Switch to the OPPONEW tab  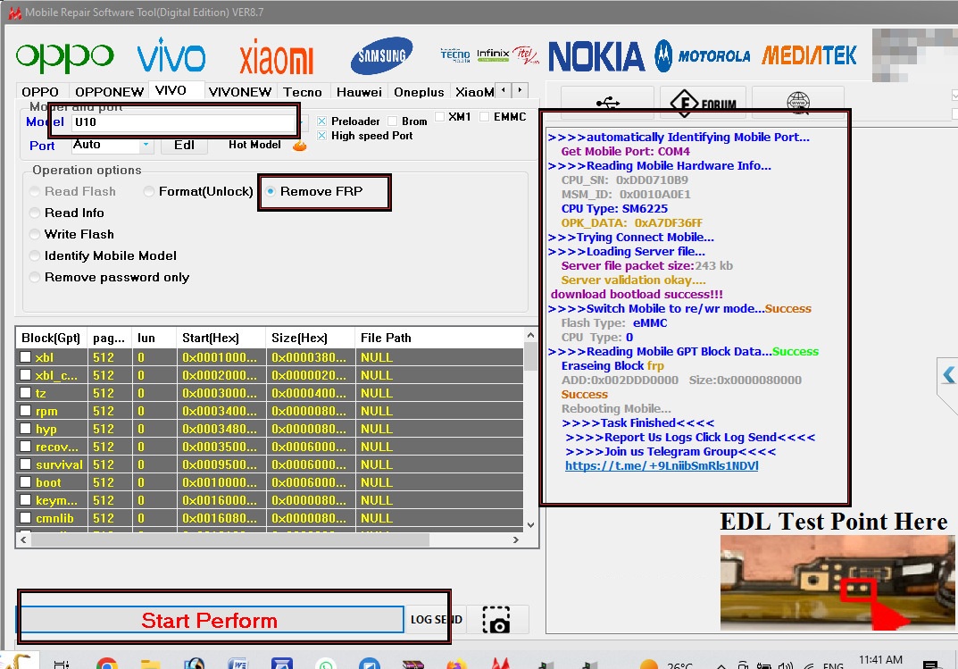(x=109, y=92)
